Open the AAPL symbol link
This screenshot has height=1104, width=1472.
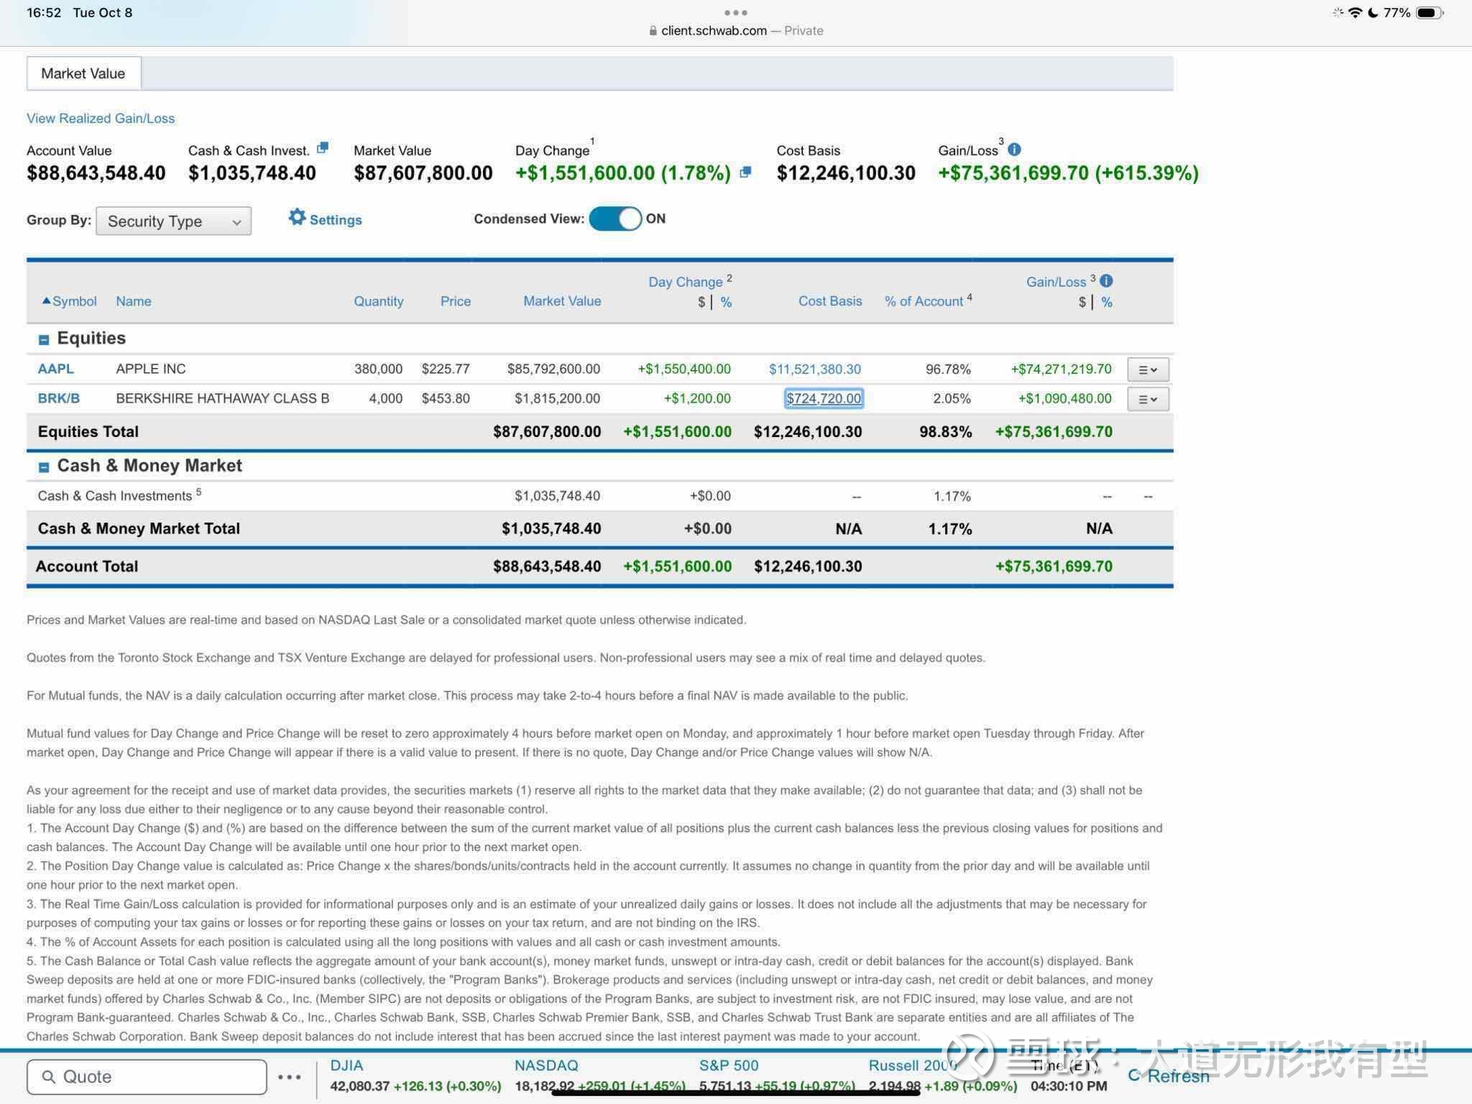pyautogui.click(x=55, y=369)
